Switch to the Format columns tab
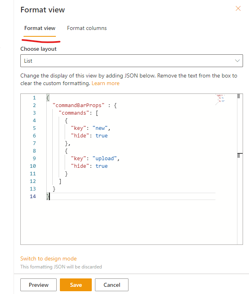Viewport: 249px width, 294px height. [x=87, y=28]
